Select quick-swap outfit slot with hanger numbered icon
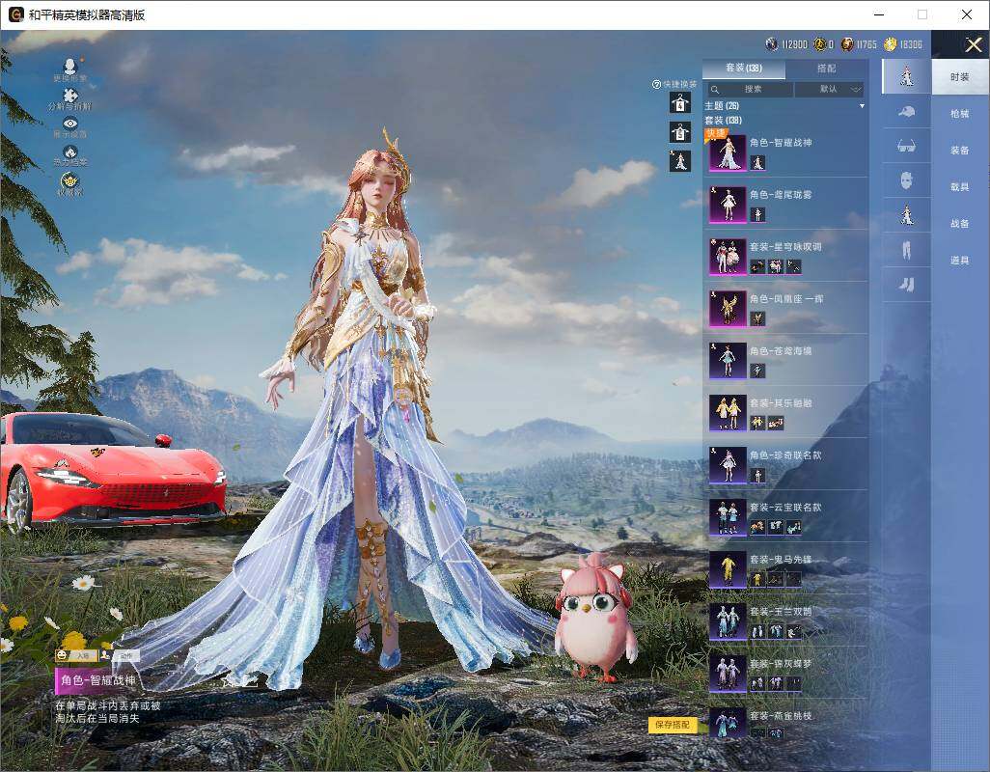990x772 pixels. [x=680, y=102]
